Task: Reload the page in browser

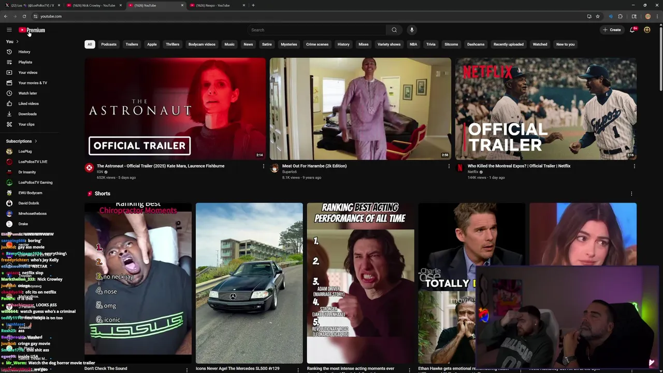Action: (24, 17)
